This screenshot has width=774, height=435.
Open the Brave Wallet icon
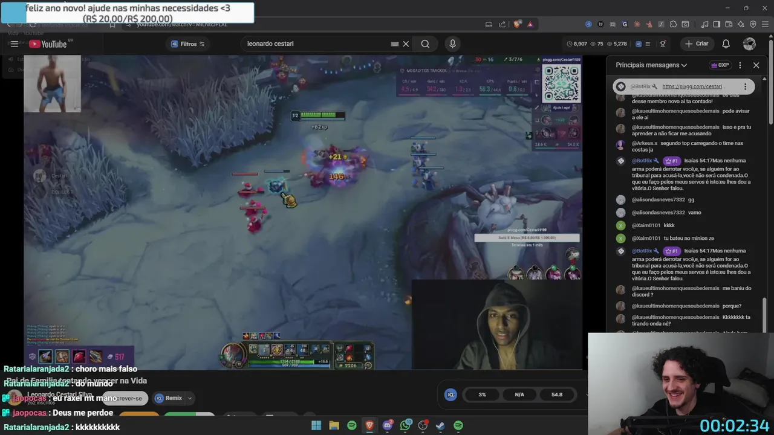click(x=729, y=24)
